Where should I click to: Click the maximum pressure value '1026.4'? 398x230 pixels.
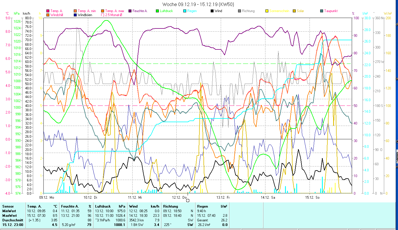coord(120,216)
